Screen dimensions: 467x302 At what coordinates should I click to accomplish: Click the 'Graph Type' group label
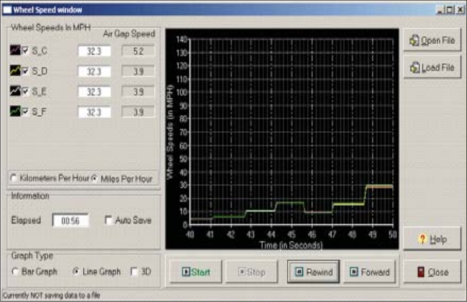point(32,255)
